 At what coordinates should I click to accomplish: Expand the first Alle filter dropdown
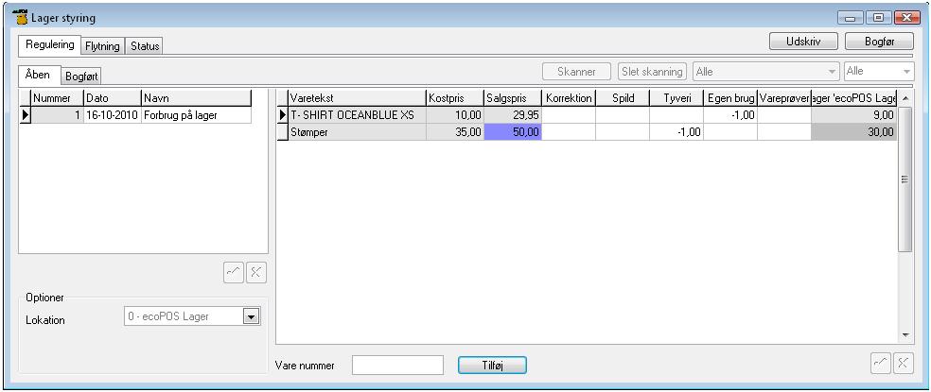832,72
